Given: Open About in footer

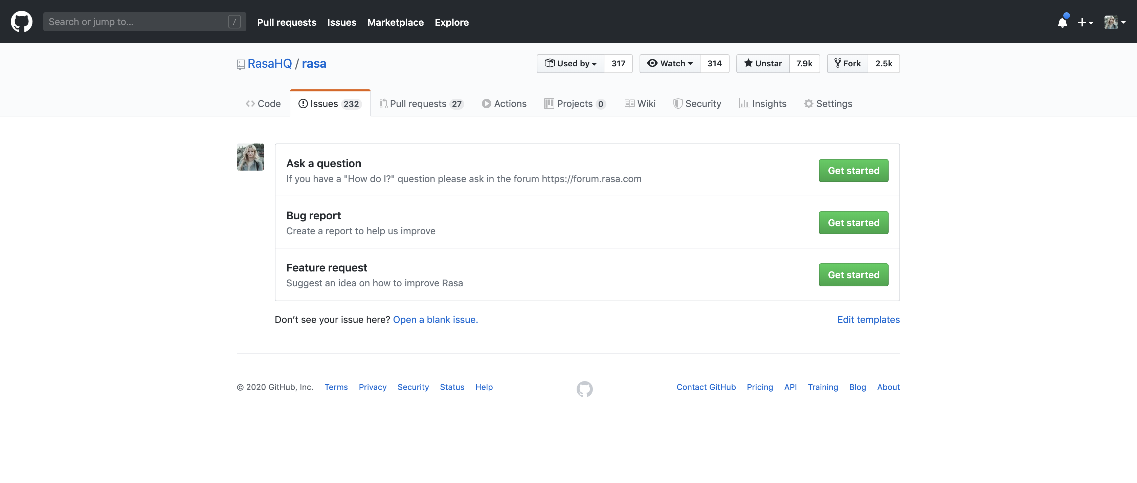Looking at the screenshot, I should (x=888, y=387).
